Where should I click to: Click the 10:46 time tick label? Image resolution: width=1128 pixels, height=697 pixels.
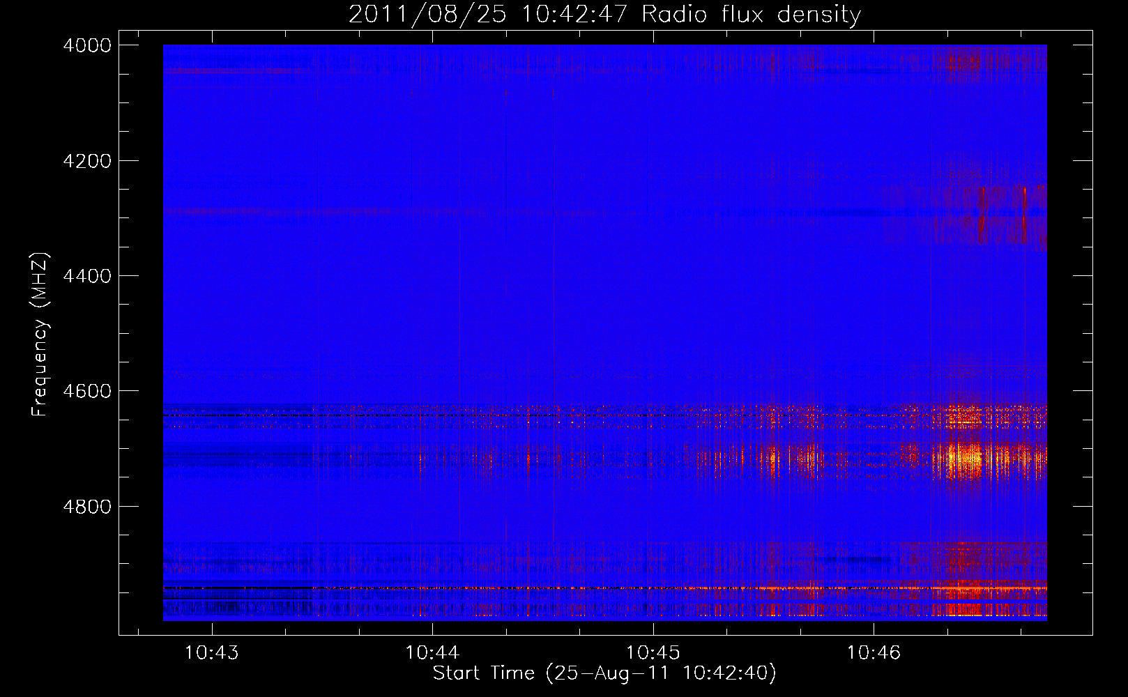click(x=874, y=653)
